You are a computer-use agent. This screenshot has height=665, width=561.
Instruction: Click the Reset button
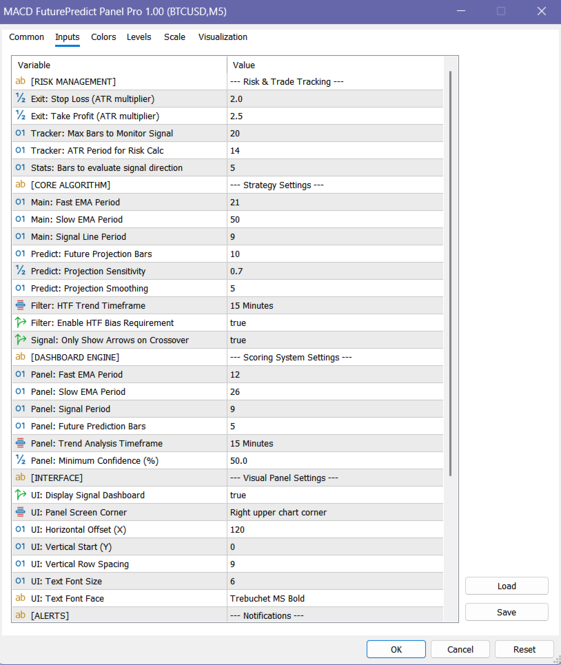pyautogui.click(x=524, y=649)
